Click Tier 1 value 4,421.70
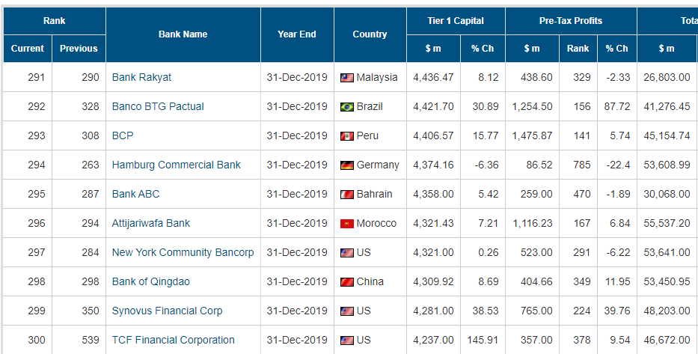698x354 pixels. point(433,106)
